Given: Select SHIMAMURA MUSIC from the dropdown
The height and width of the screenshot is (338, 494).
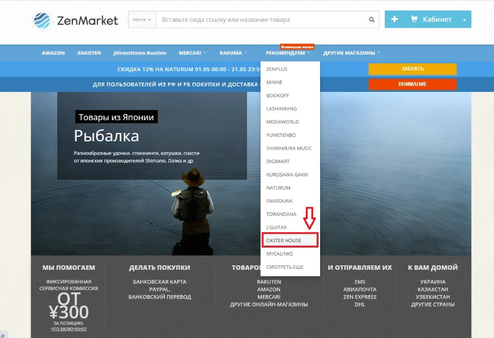Looking at the screenshot, I should pos(290,148).
